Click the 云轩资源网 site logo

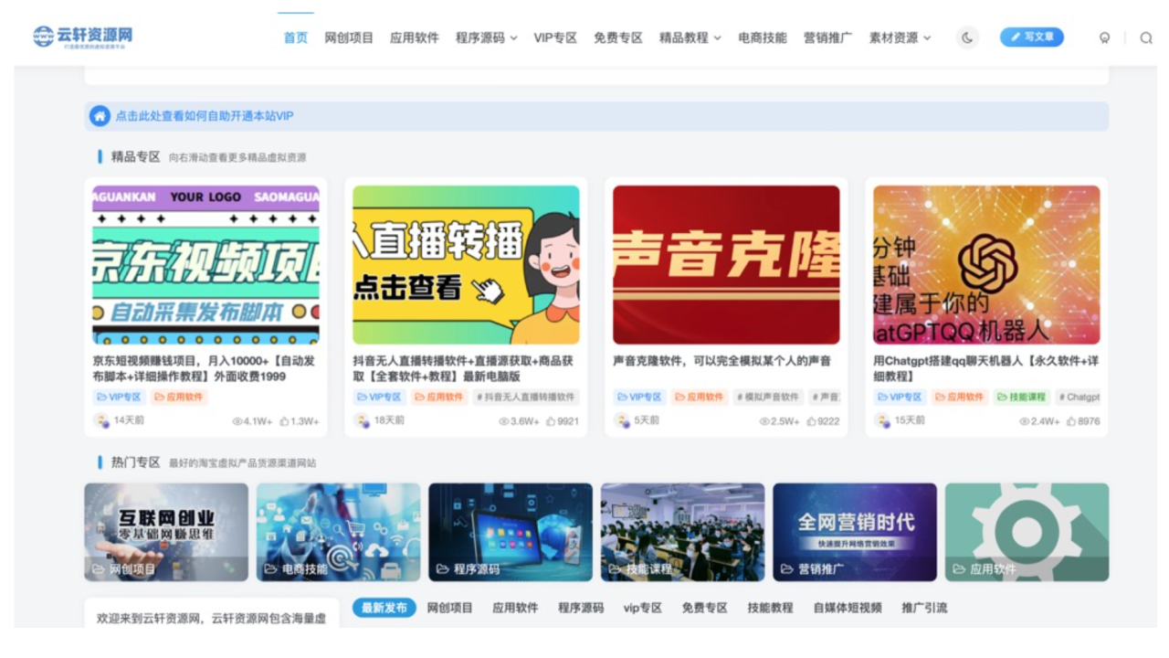[x=83, y=37]
